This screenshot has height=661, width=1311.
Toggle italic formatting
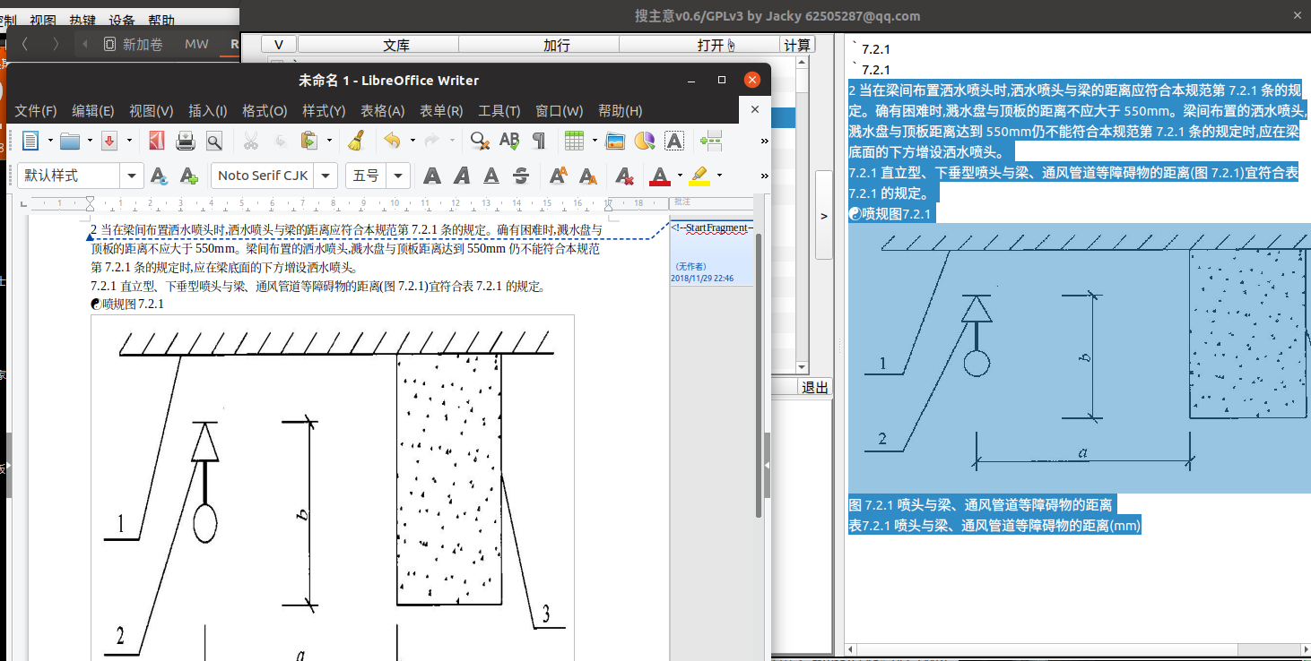pos(461,176)
